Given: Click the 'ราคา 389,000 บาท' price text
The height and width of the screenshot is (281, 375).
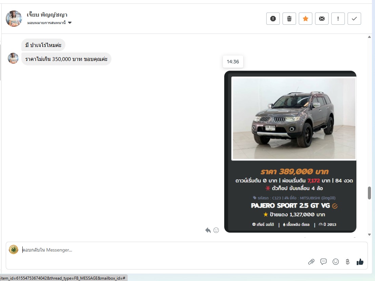Looking at the screenshot, I should pyautogui.click(x=294, y=172).
